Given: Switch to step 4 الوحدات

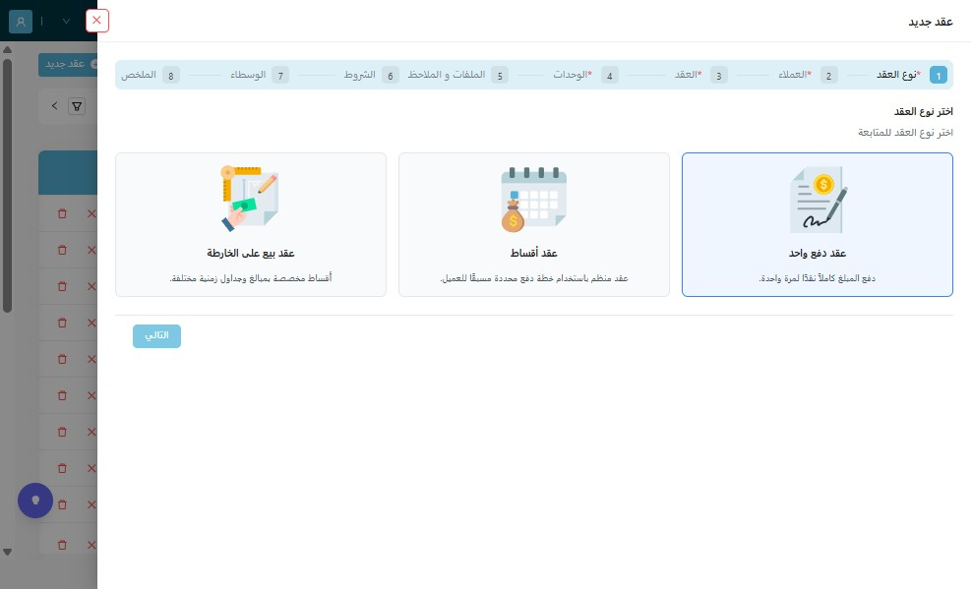Looking at the screenshot, I should click(x=585, y=75).
